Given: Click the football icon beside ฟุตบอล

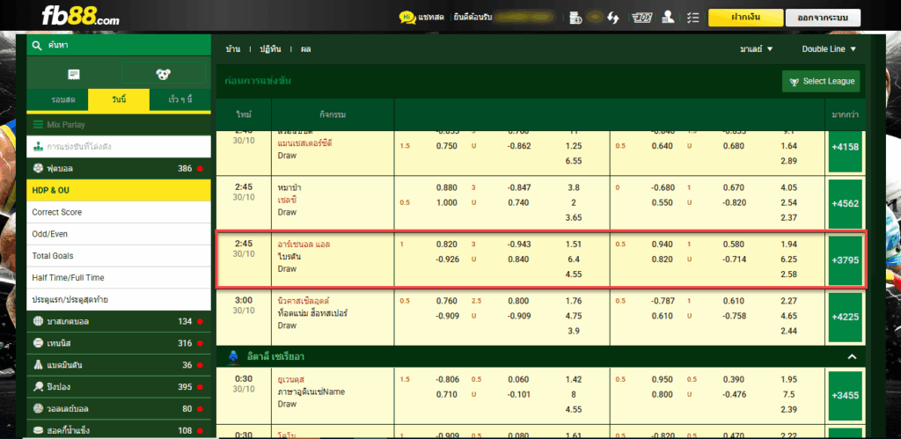Looking at the screenshot, I should tap(39, 168).
